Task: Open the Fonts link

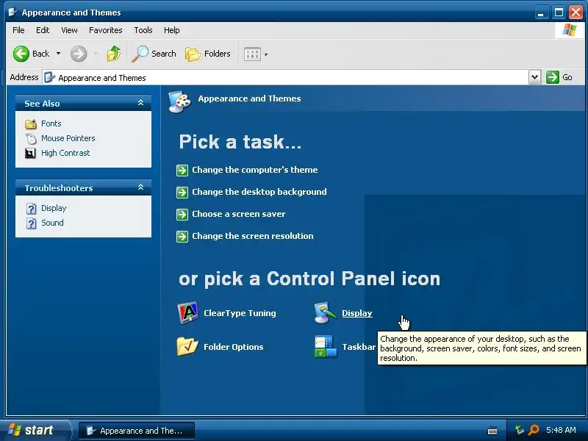Action: pyautogui.click(x=51, y=123)
